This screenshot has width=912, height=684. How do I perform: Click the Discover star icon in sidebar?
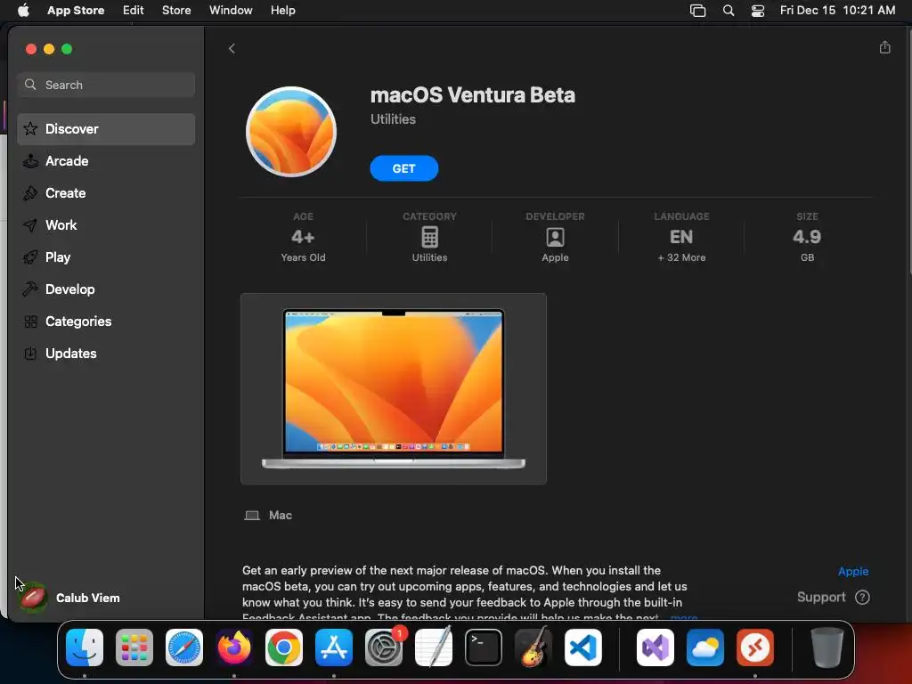pyautogui.click(x=30, y=128)
